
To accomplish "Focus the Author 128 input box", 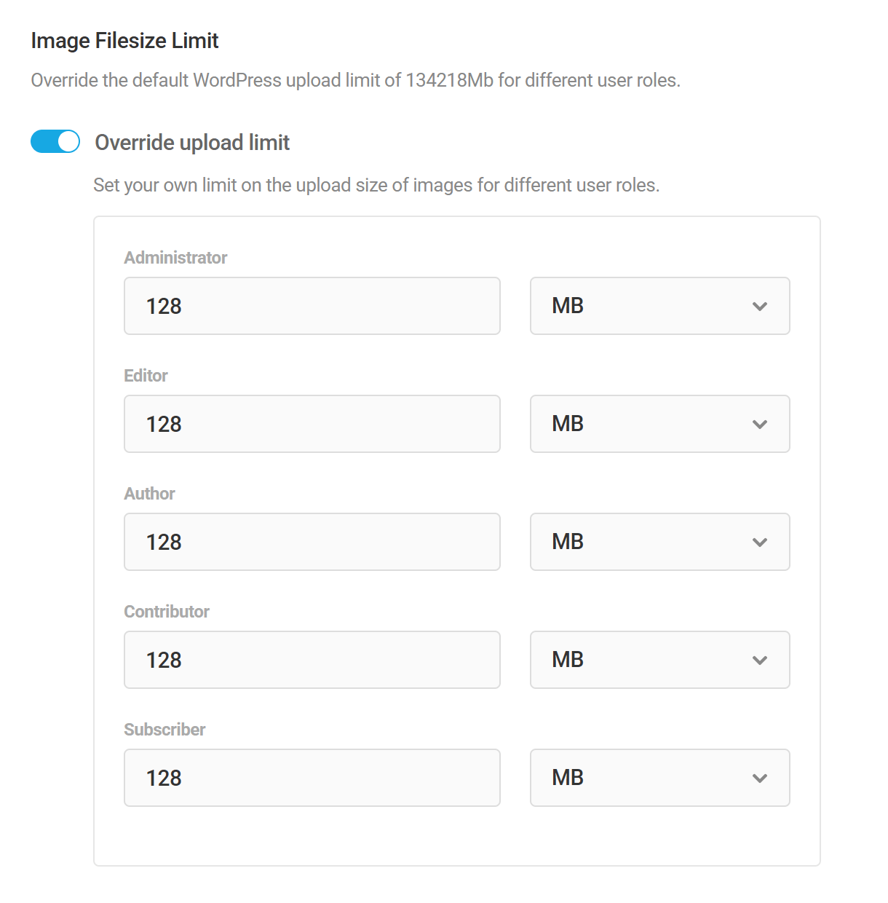I will coord(312,542).
